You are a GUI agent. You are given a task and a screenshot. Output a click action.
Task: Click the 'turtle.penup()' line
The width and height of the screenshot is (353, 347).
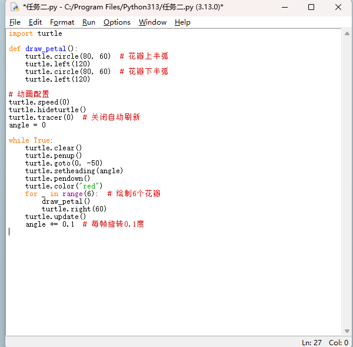(54, 156)
